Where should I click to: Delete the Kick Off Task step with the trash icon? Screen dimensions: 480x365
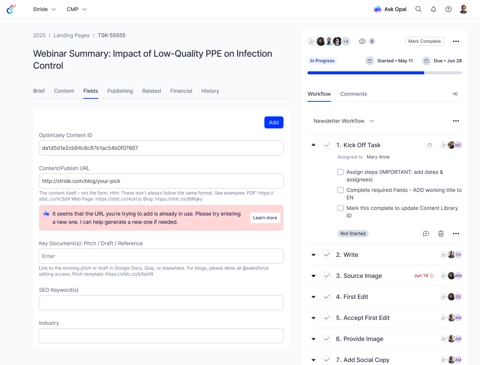[x=441, y=234]
